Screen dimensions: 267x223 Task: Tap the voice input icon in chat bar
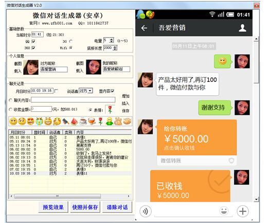(x=146, y=211)
